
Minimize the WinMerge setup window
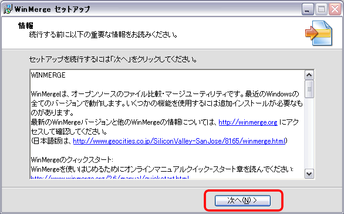tap(308, 9)
